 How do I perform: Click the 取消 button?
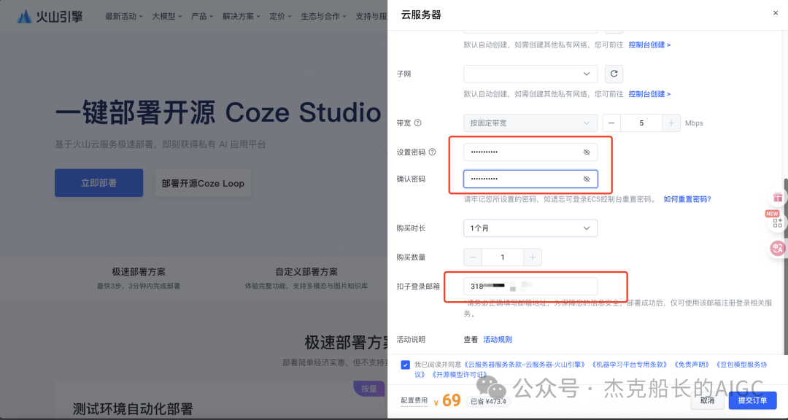(707, 400)
